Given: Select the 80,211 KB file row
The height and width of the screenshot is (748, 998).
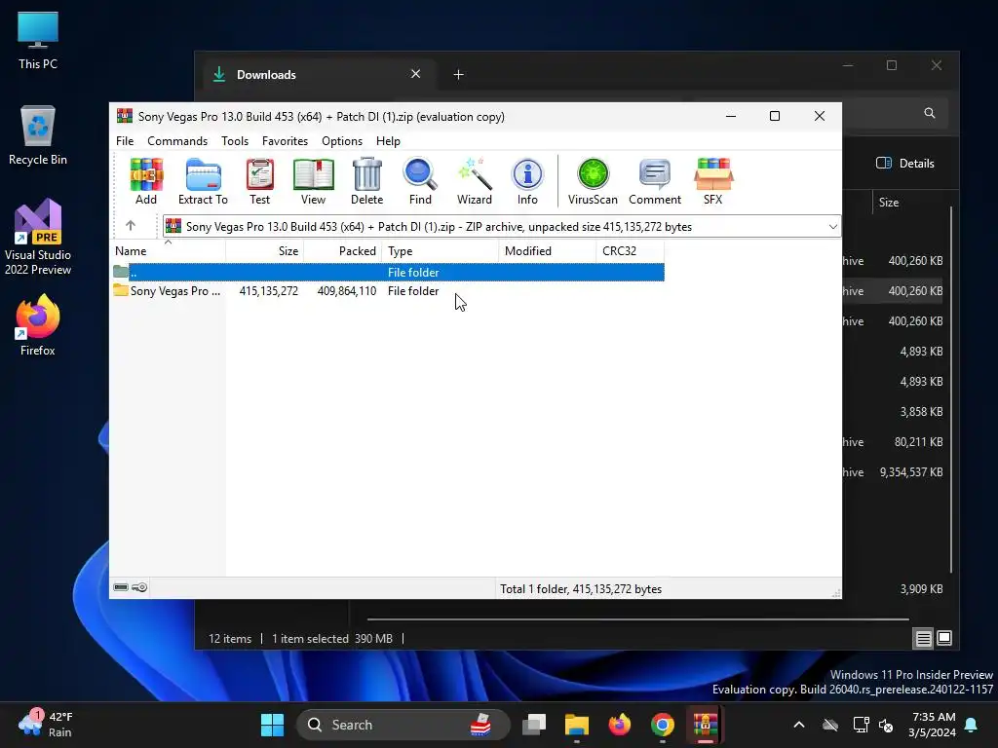Looking at the screenshot, I should (x=895, y=442).
